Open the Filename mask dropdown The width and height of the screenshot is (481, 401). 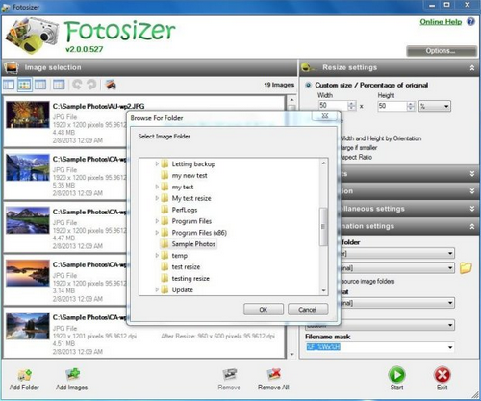point(450,347)
